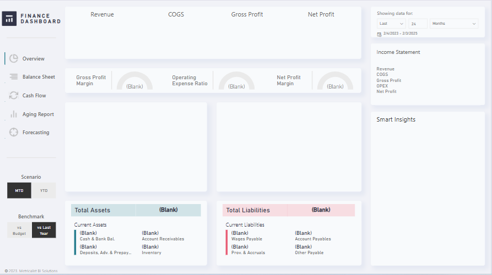Click the Aging Report bar chart icon
Viewport: 492px width, 275px height.
click(x=14, y=114)
